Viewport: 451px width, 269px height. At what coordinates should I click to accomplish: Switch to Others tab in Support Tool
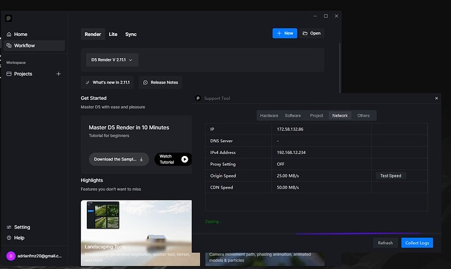(x=363, y=116)
